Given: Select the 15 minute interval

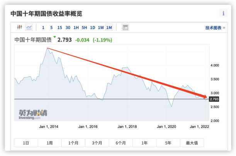Looking at the screenshot, I should (59, 28).
